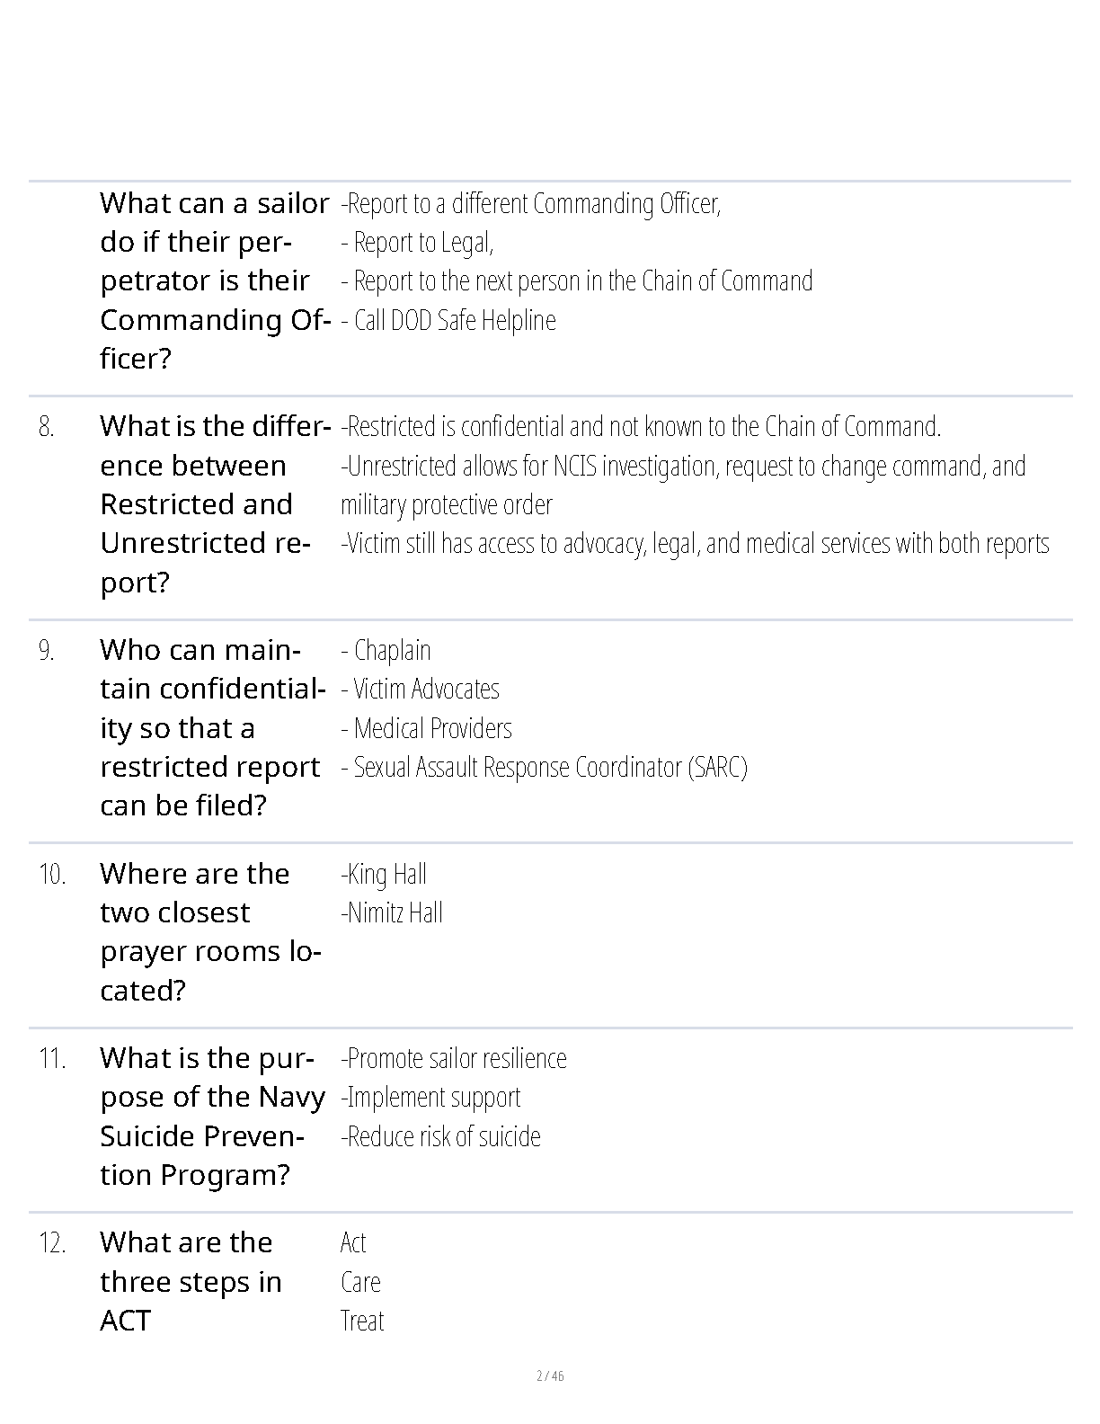Click row number 9

pos(47,651)
